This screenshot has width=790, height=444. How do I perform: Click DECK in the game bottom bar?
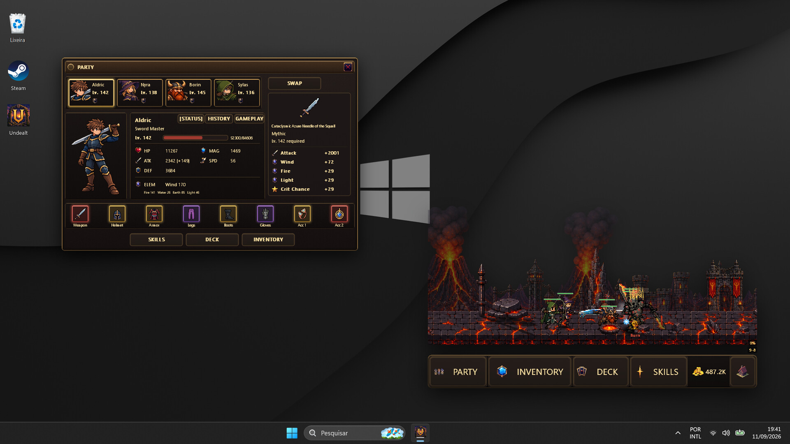601,372
